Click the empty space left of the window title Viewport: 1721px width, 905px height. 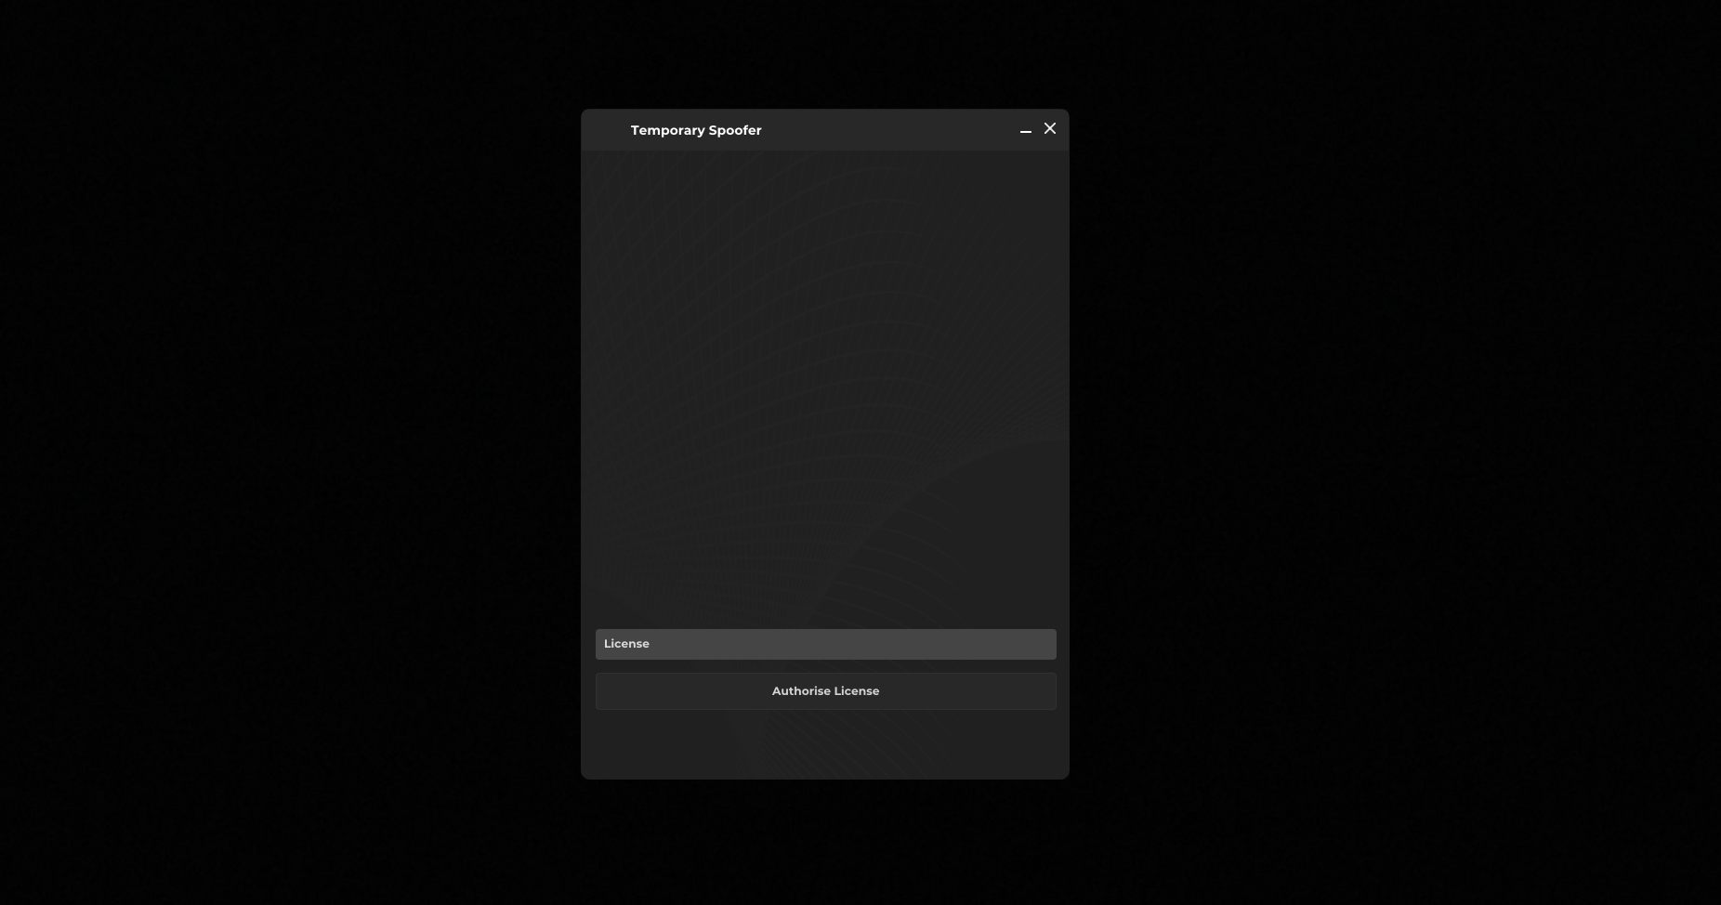click(x=606, y=131)
